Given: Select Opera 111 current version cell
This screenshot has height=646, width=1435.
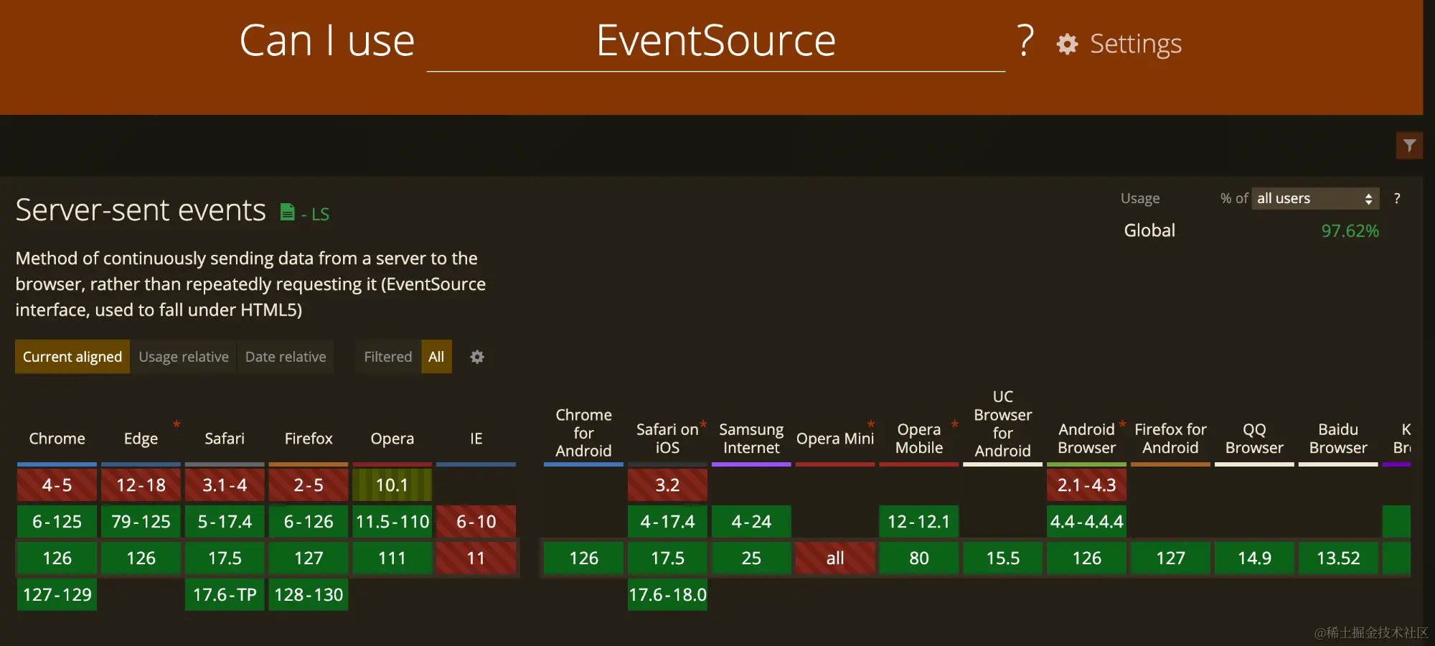Looking at the screenshot, I should [x=392, y=558].
